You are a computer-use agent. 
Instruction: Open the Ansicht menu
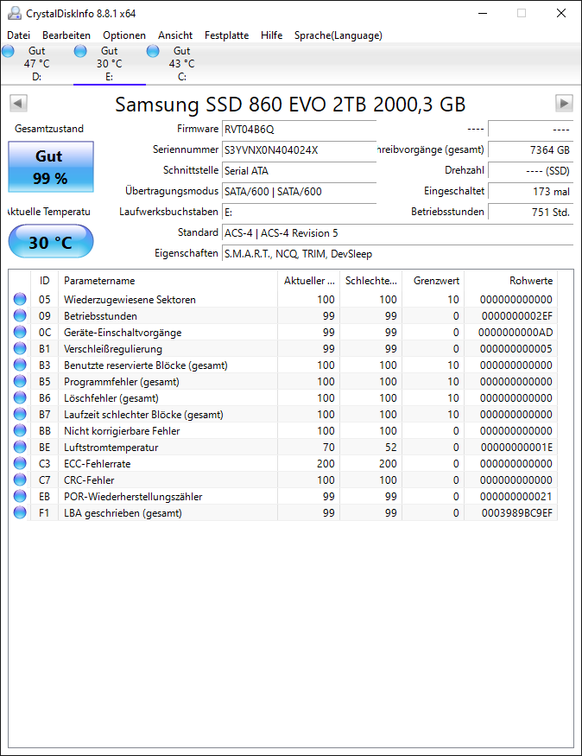(x=175, y=35)
